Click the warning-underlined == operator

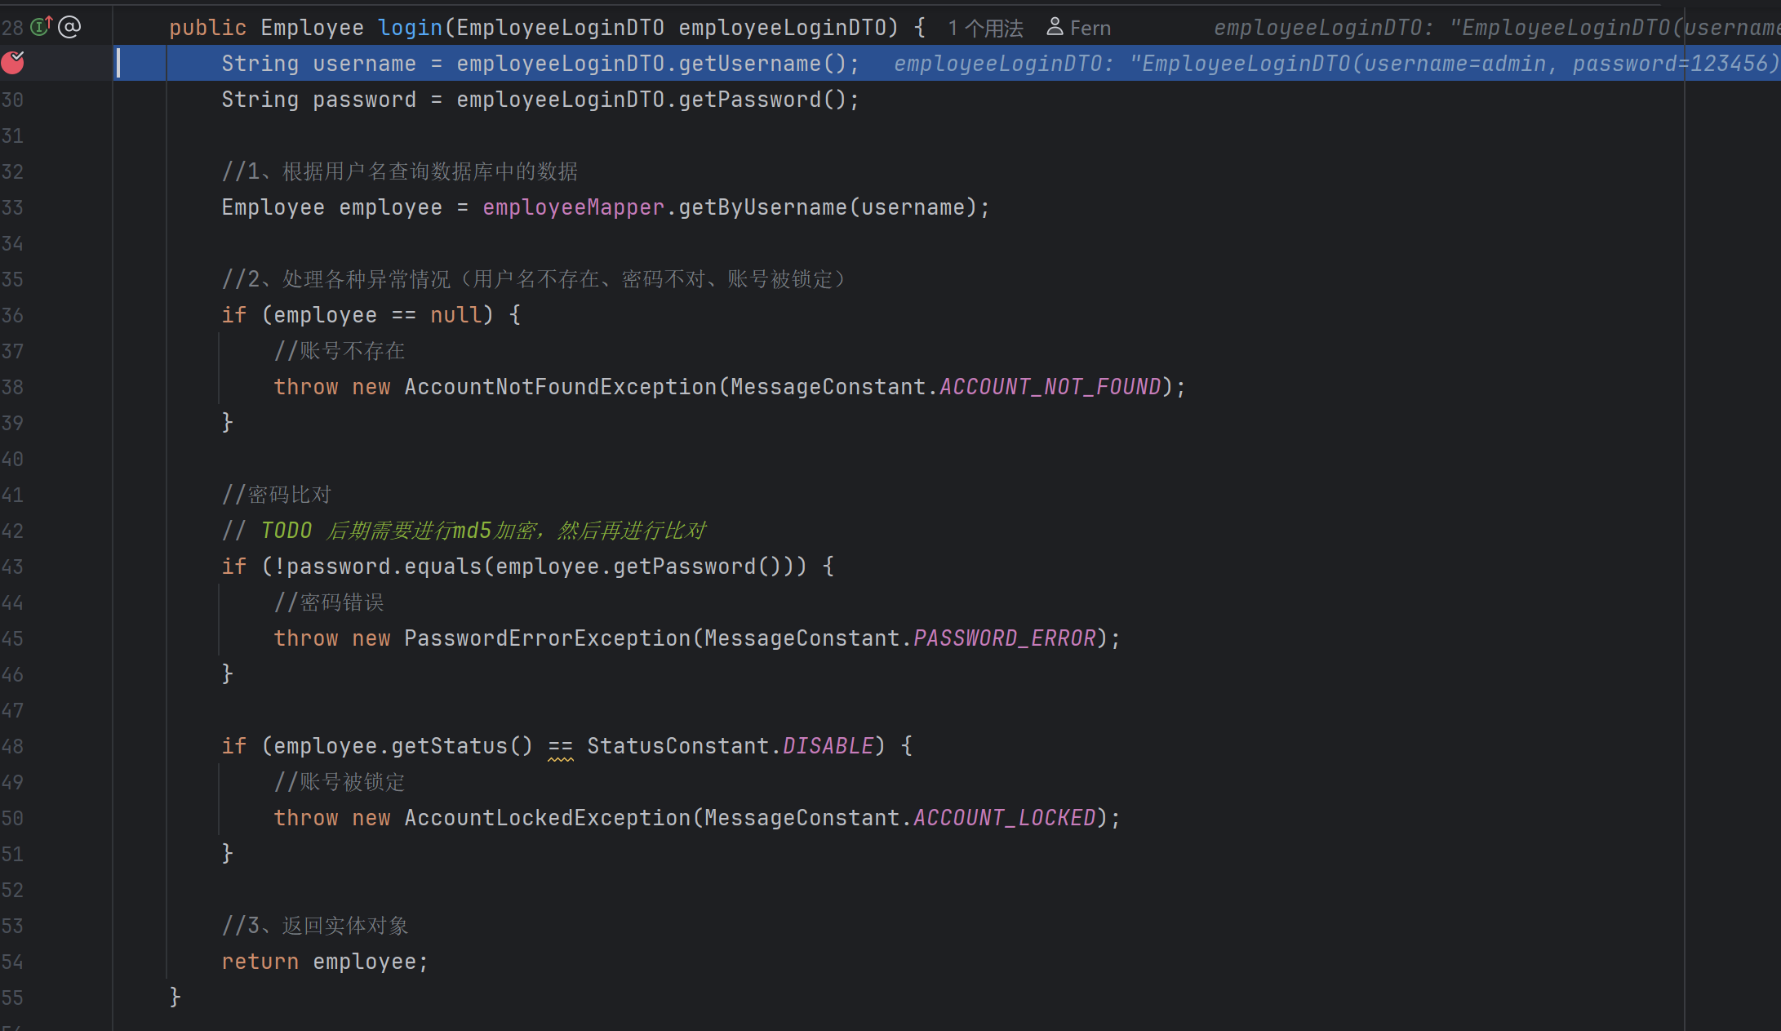tap(561, 746)
